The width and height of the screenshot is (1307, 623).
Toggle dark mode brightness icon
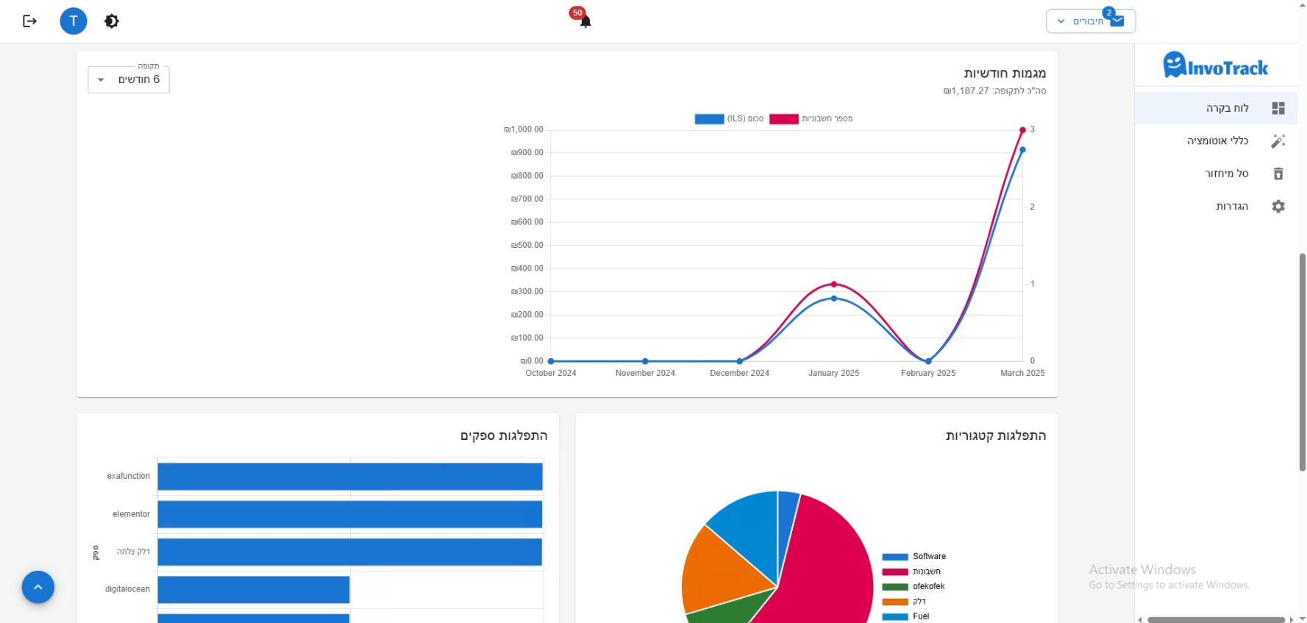tap(112, 21)
